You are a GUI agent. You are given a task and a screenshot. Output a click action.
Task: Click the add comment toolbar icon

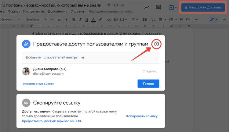pyautogui.click(x=116, y=20)
